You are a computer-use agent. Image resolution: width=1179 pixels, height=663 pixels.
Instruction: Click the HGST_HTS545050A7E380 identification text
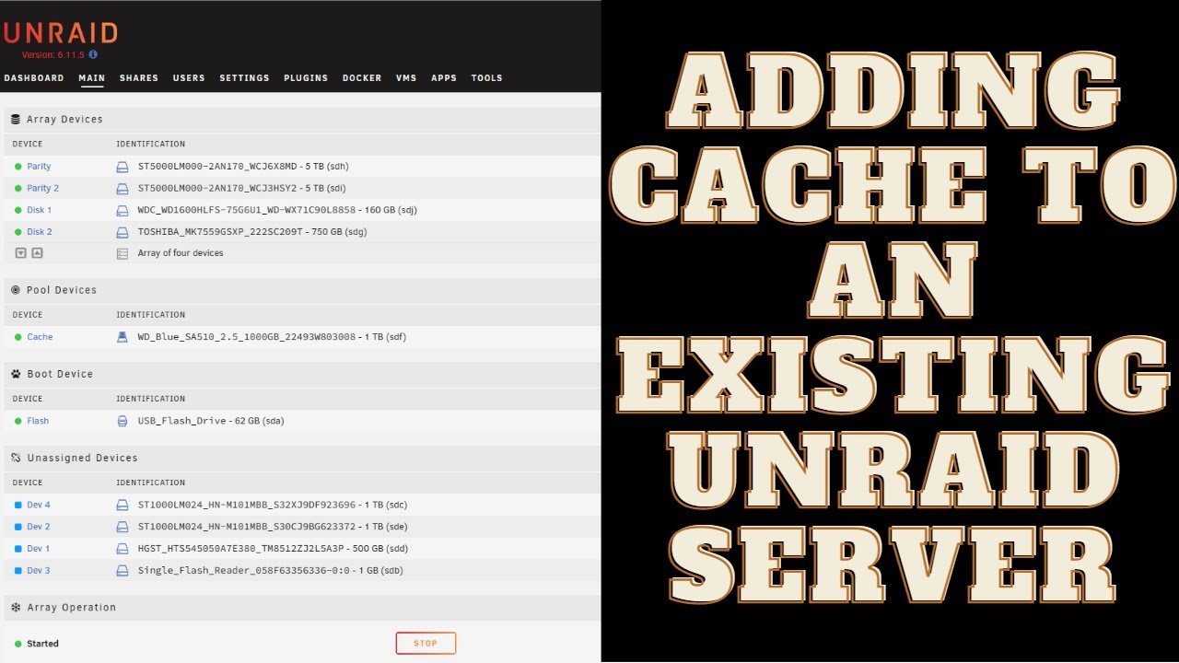(x=273, y=549)
